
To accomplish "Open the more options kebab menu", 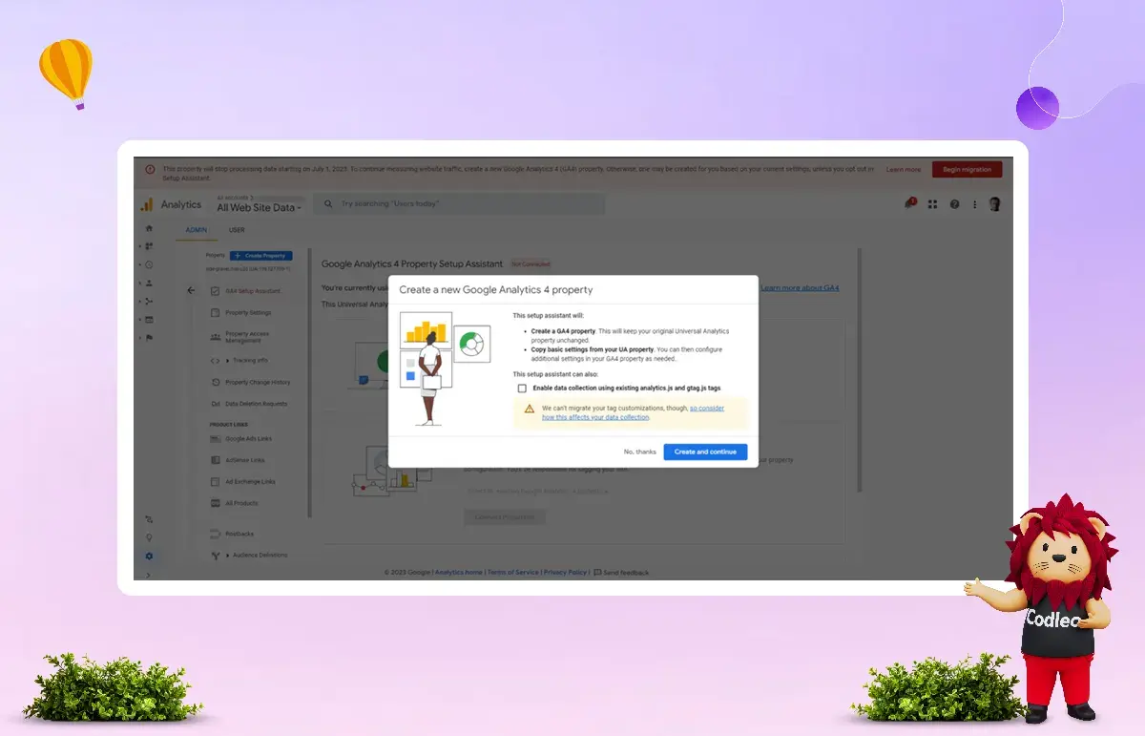I will tap(974, 204).
